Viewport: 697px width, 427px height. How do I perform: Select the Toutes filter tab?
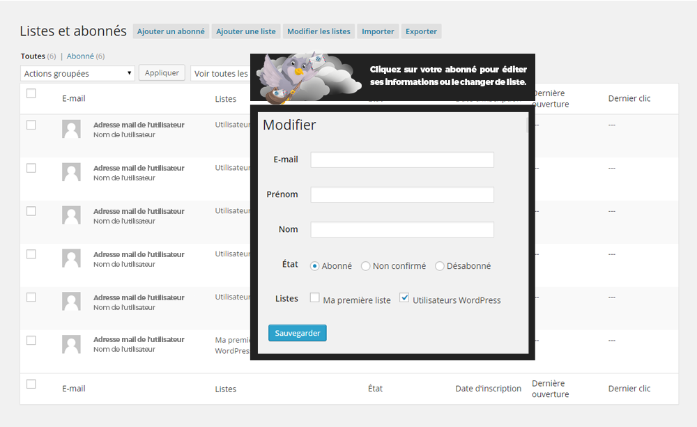tap(33, 56)
